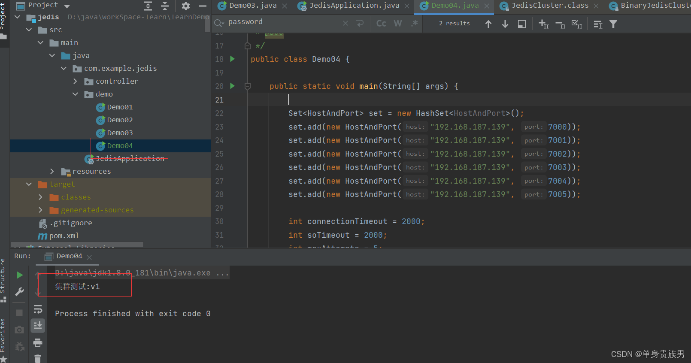This screenshot has height=363, width=691.
Task: Clear the search field with the X icon
Action: [x=345, y=23]
